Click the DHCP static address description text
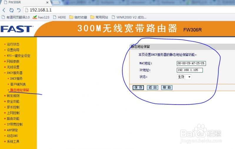This screenshot has height=149, width=235. point(167,54)
